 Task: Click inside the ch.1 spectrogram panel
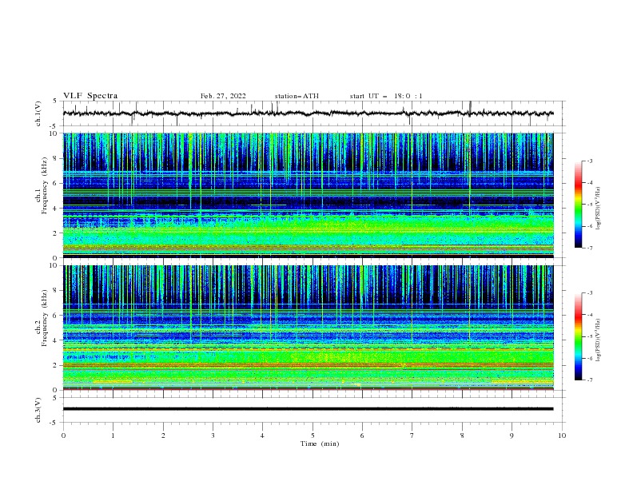coord(308,195)
